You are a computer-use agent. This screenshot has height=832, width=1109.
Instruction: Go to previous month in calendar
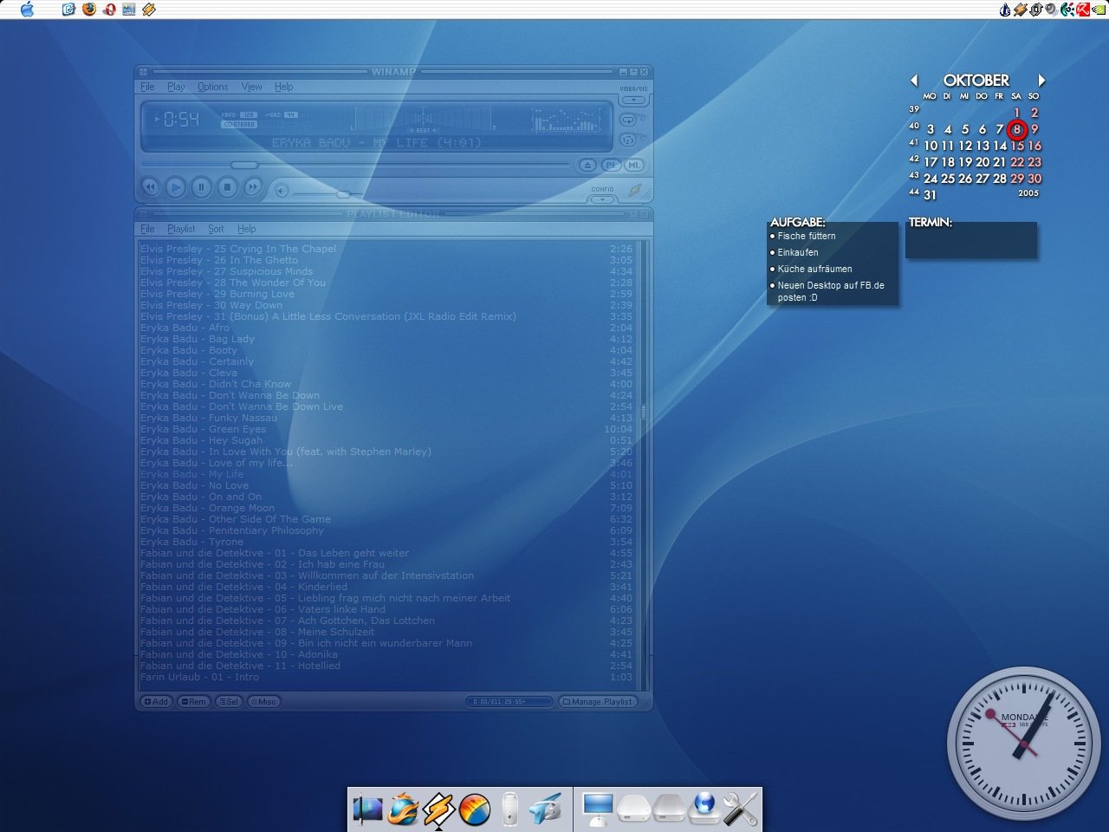[x=914, y=80]
